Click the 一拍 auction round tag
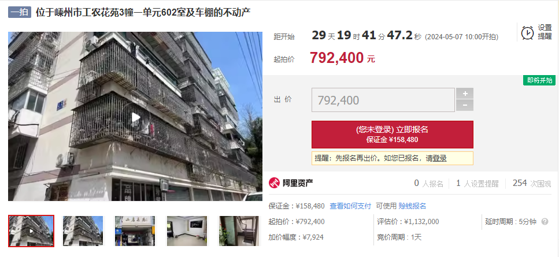This screenshot has height=257, width=559. point(20,13)
